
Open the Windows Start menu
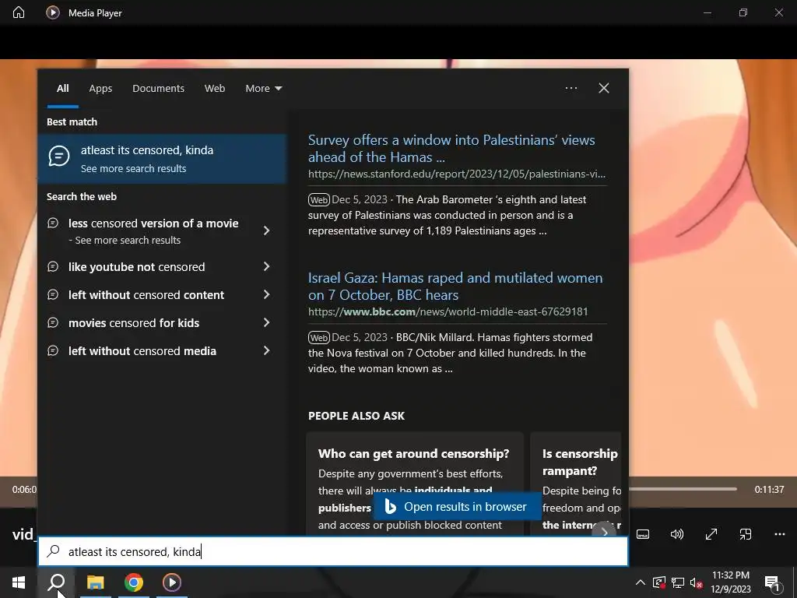click(19, 582)
